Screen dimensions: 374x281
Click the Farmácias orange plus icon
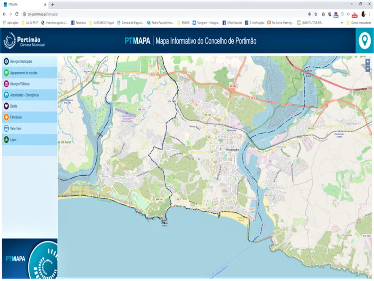pyautogui.click(x=6, y=118)
